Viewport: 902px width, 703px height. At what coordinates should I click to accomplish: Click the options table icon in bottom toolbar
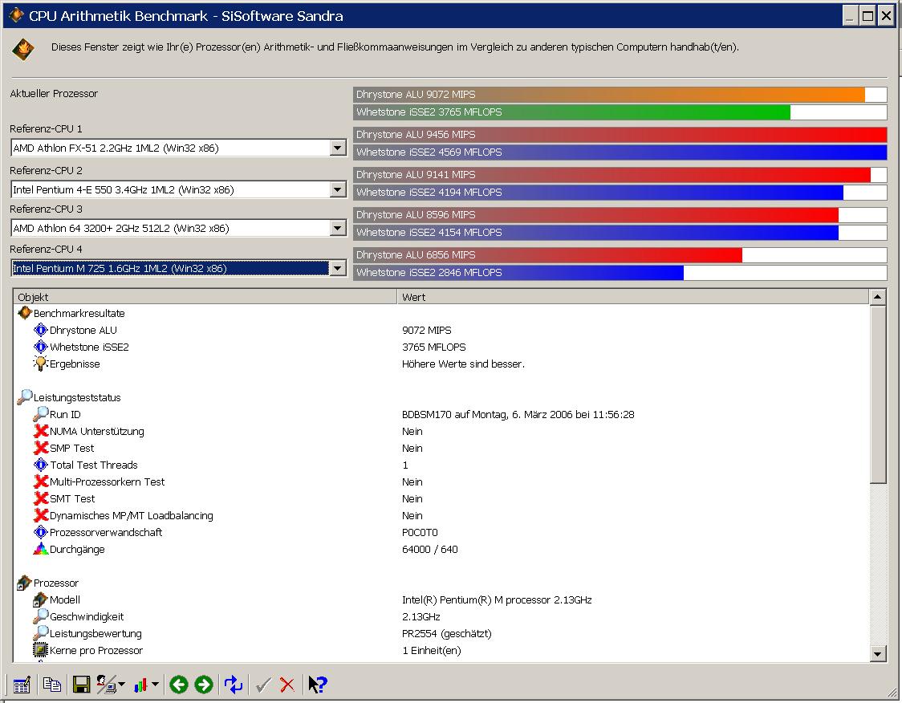point(22,685)
